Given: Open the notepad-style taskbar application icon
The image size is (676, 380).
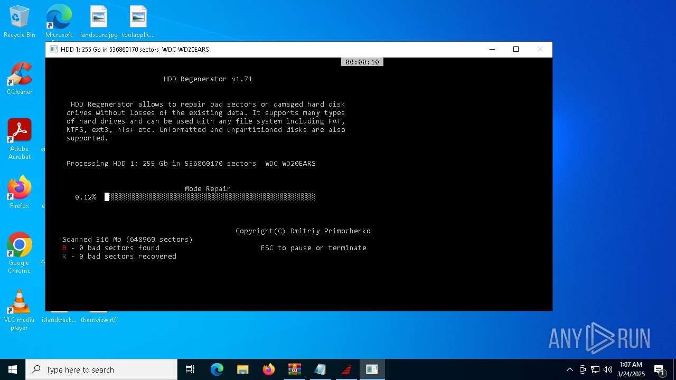Looking at the screenshot, I should (x=321, y=369).
